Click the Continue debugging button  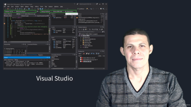81,9
